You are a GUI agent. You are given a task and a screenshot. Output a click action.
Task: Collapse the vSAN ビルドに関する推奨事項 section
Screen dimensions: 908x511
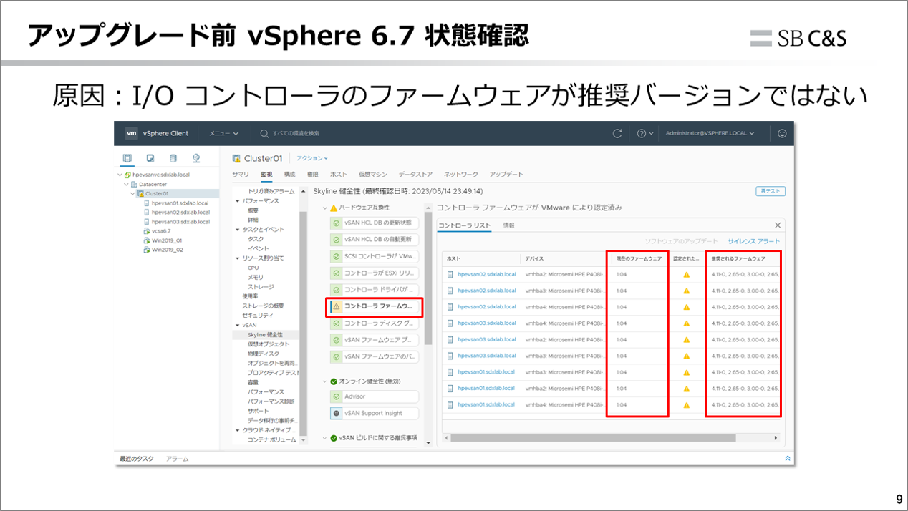pyautogui.click(x=324, y=438)
